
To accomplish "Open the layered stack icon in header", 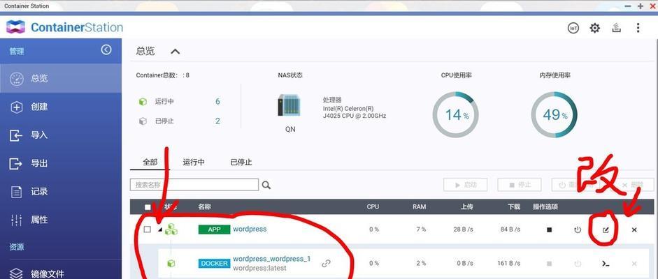I will click(x=616, y=28).
